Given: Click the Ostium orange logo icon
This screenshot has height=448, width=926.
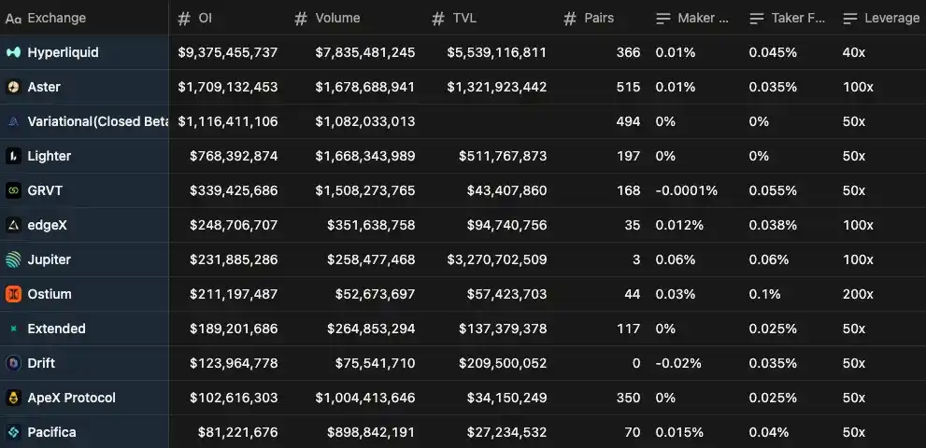Looking at the screenshot, I should click(13, 294).
